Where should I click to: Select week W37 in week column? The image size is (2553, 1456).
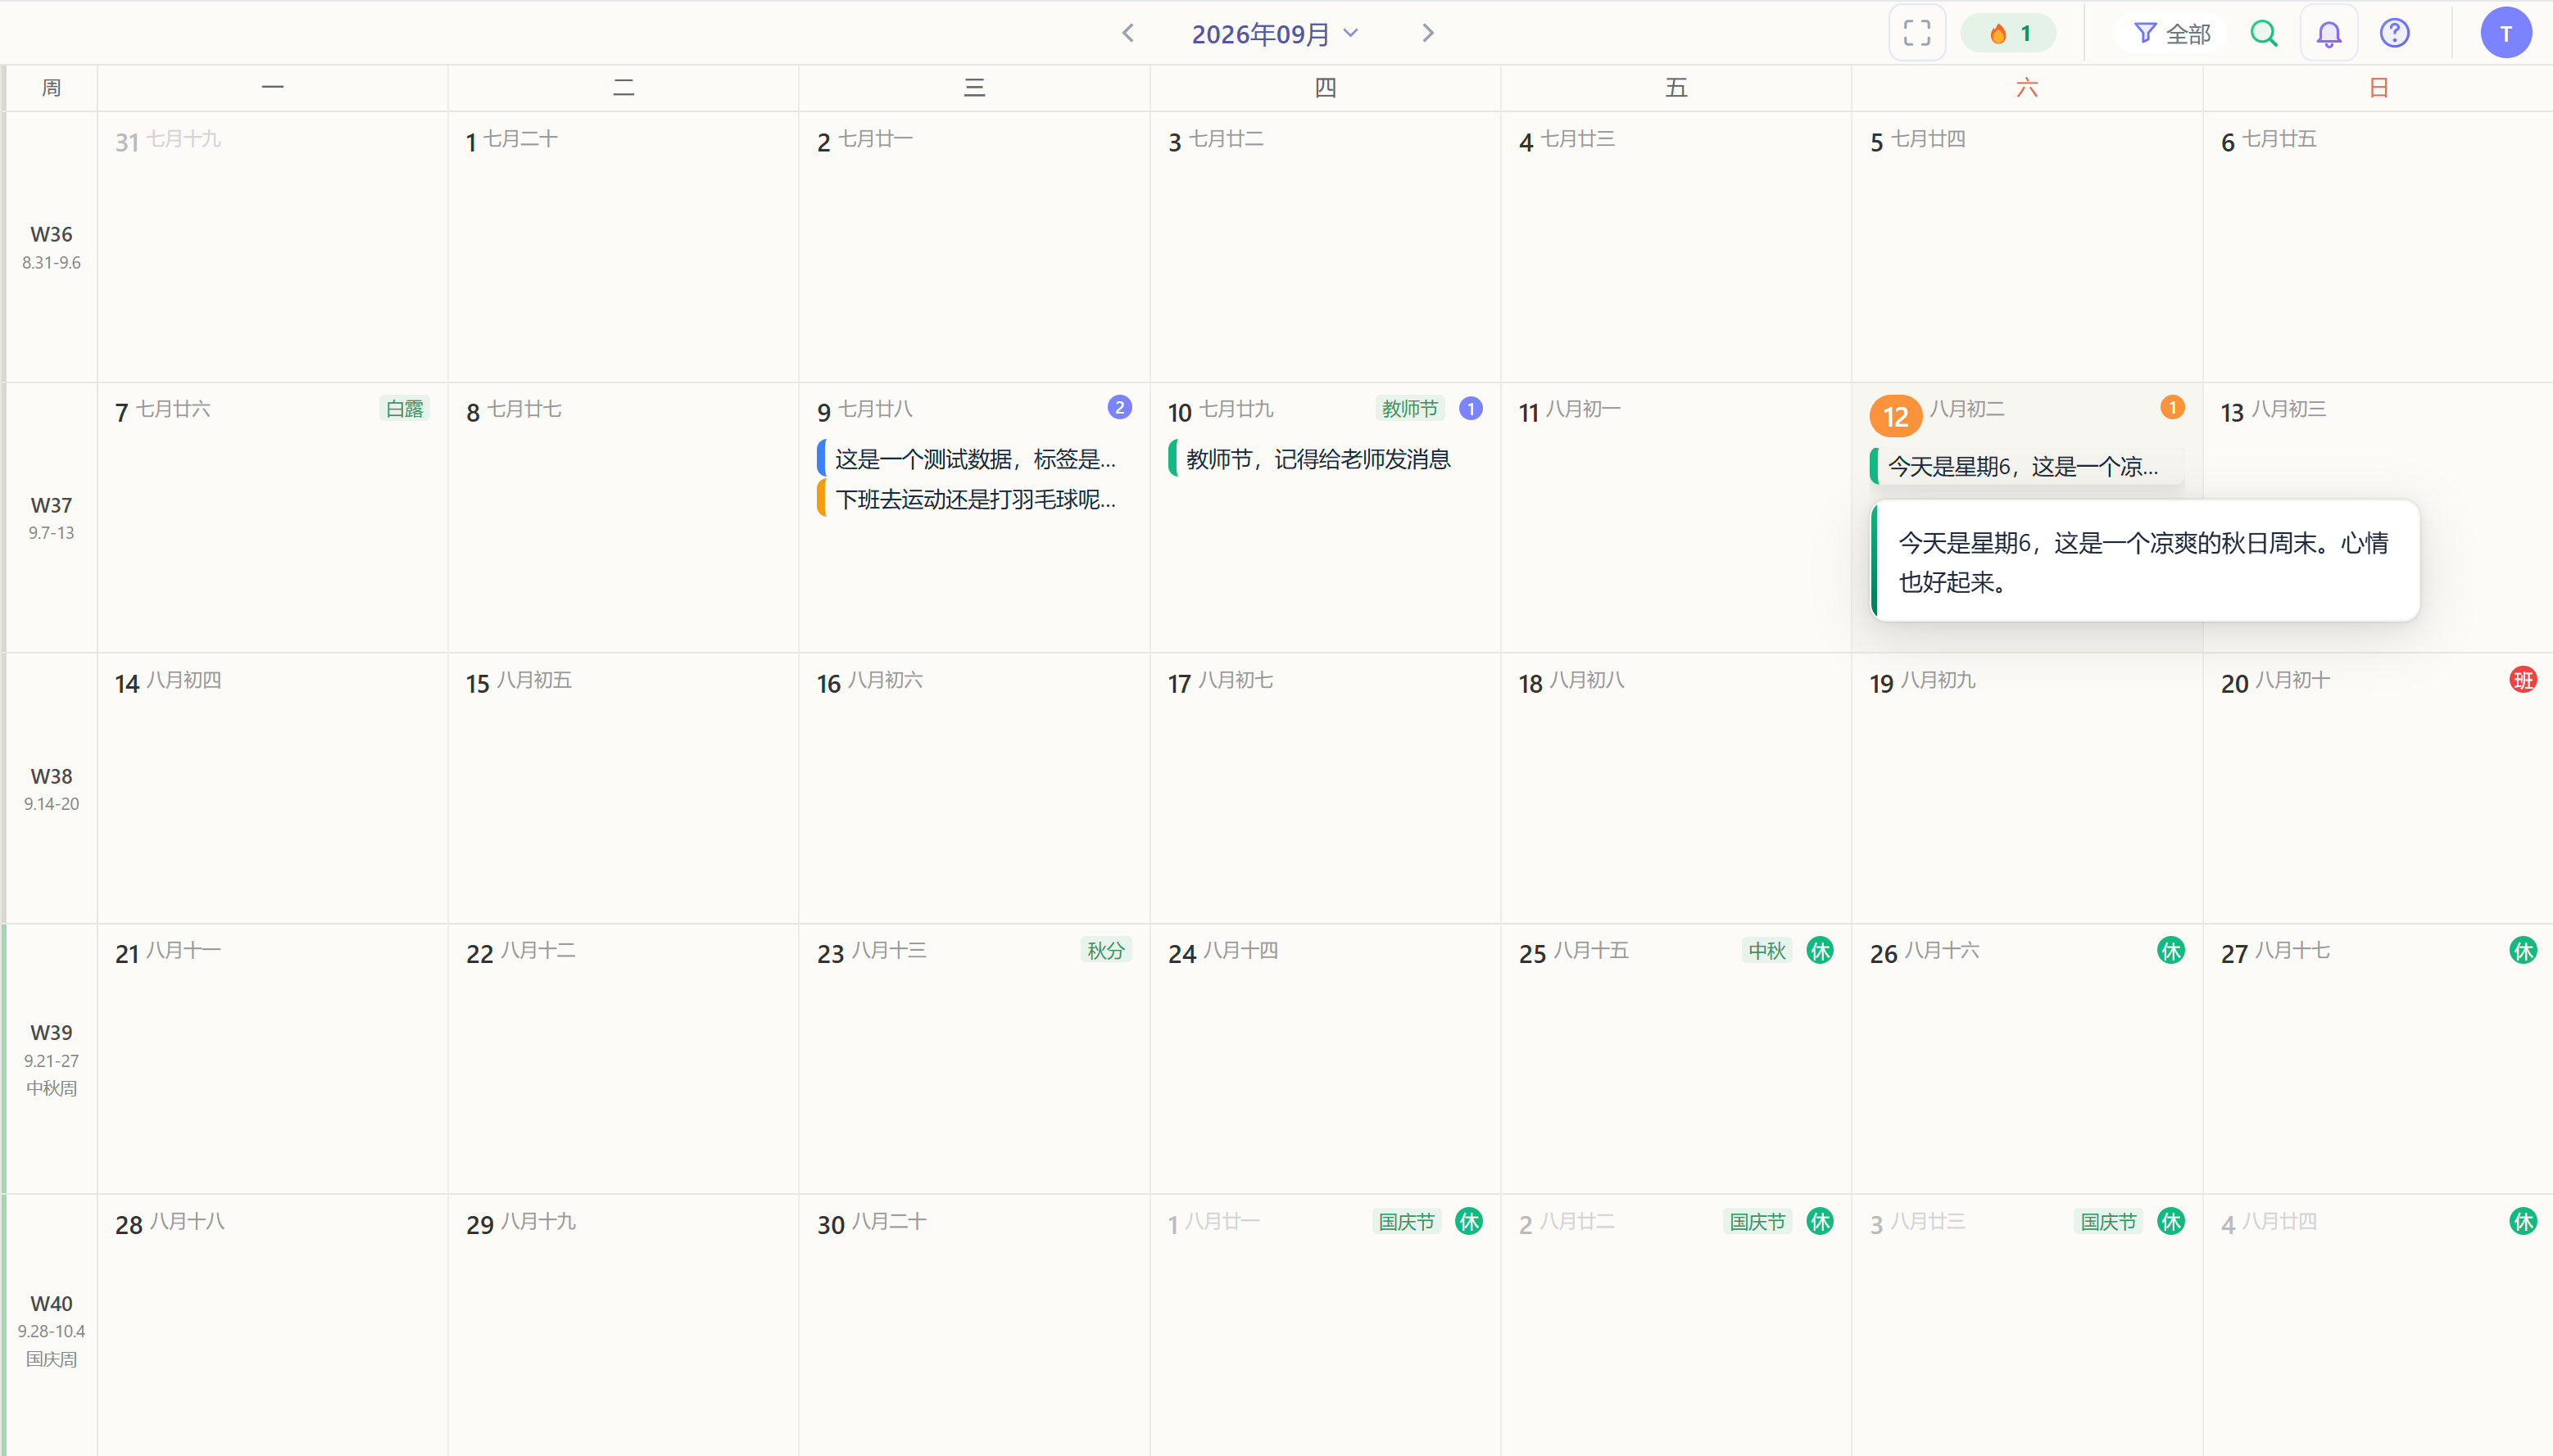pyautogui.click(x=51, y=517)
